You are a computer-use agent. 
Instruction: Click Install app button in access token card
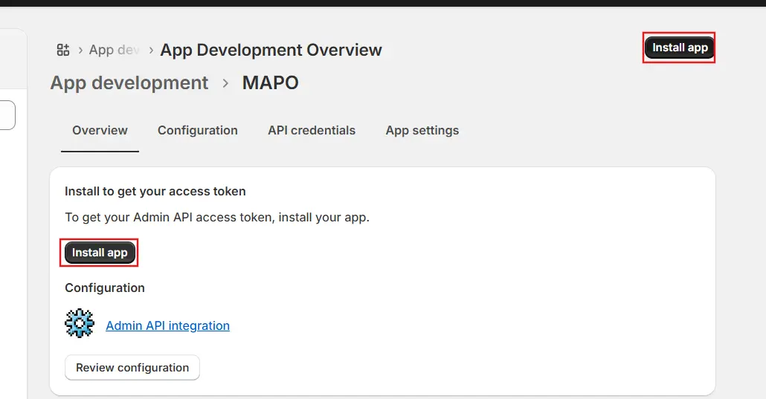click(x=100, y=253)
